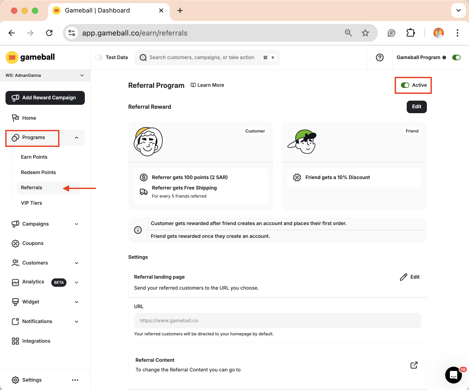Select the Home icon in sidebar

(x=15, y=118)
